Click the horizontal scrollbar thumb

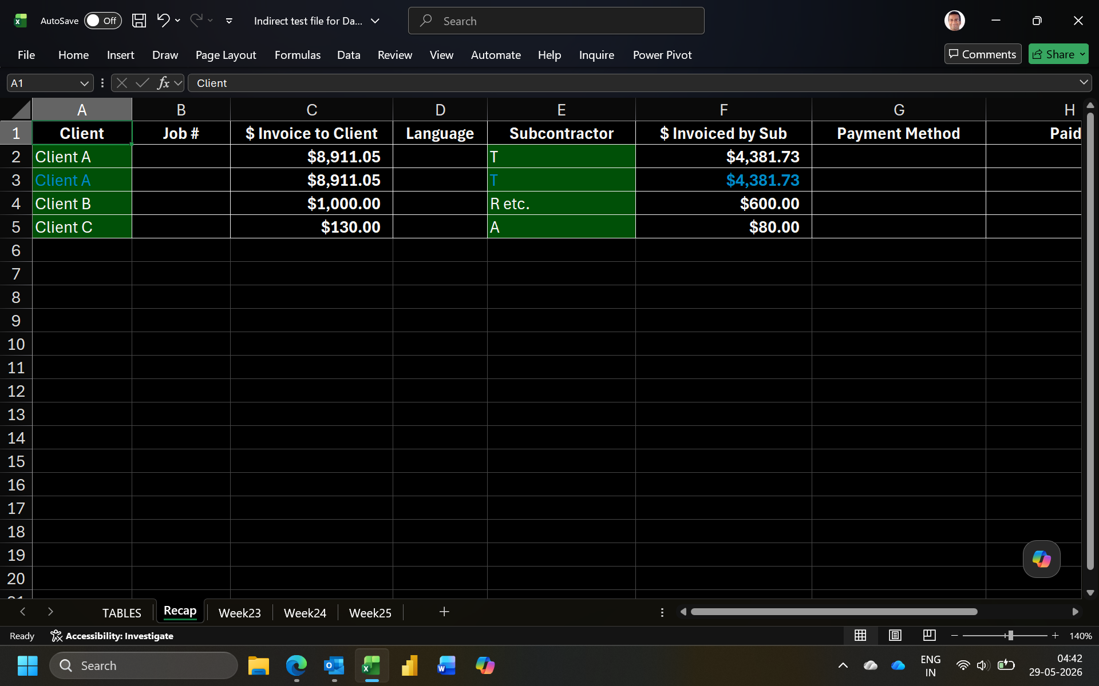(834, 612)
